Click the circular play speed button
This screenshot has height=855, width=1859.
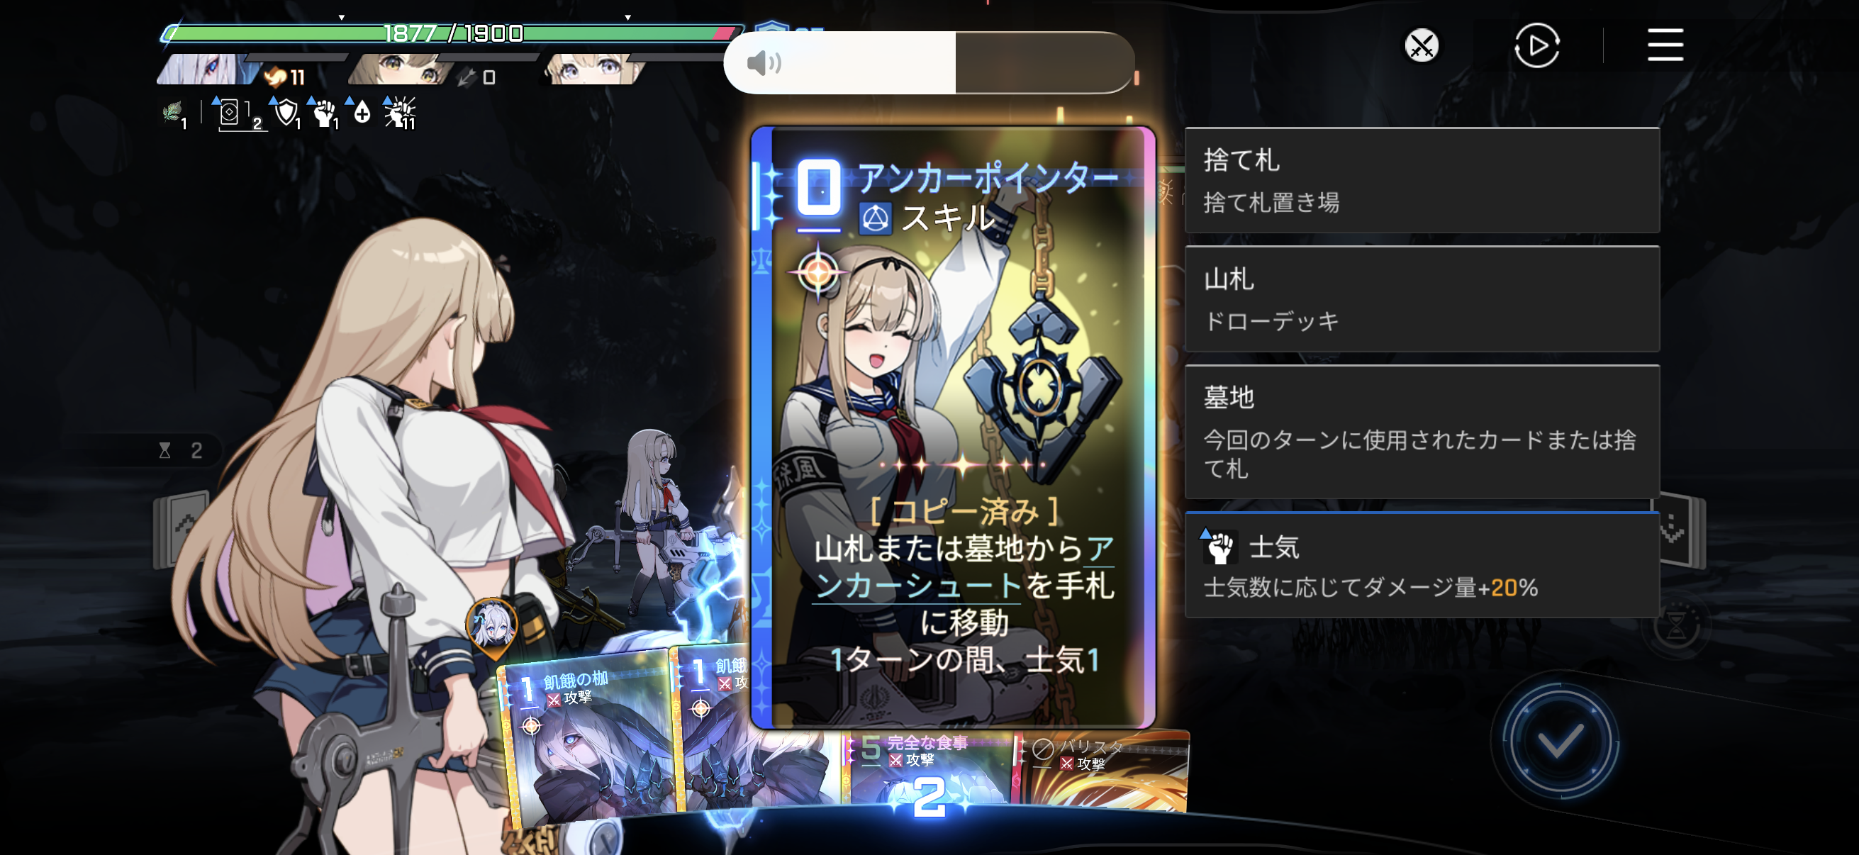[1536, 46]
